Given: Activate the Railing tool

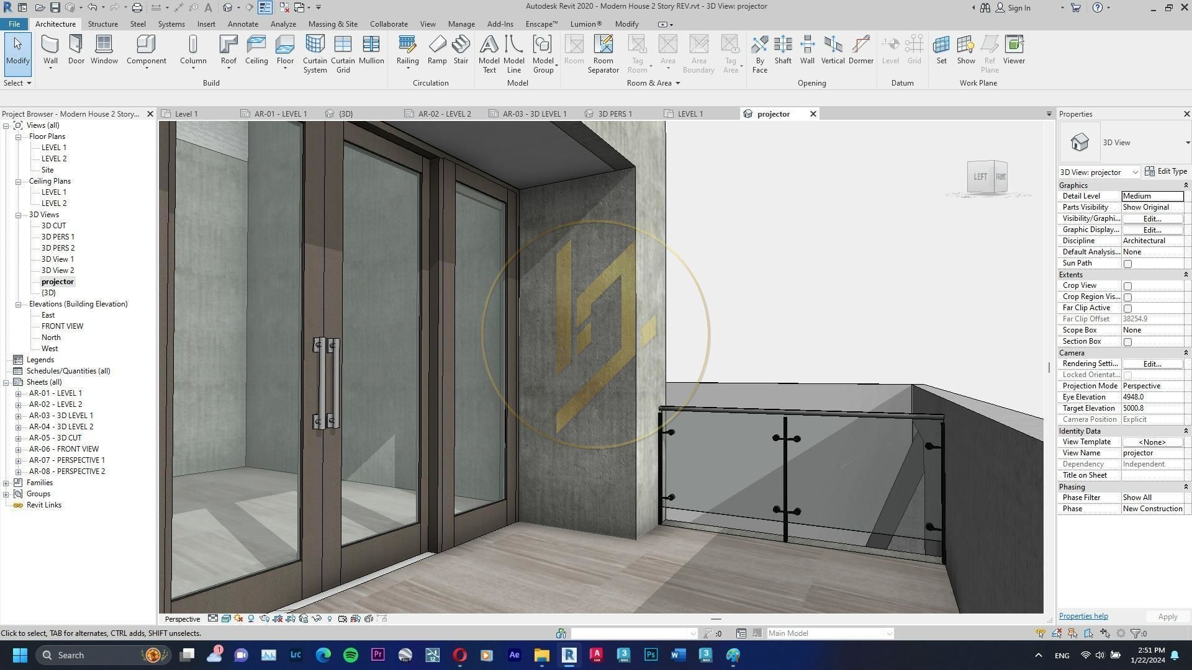Looking at the screenshot, I should click(407, 50).
